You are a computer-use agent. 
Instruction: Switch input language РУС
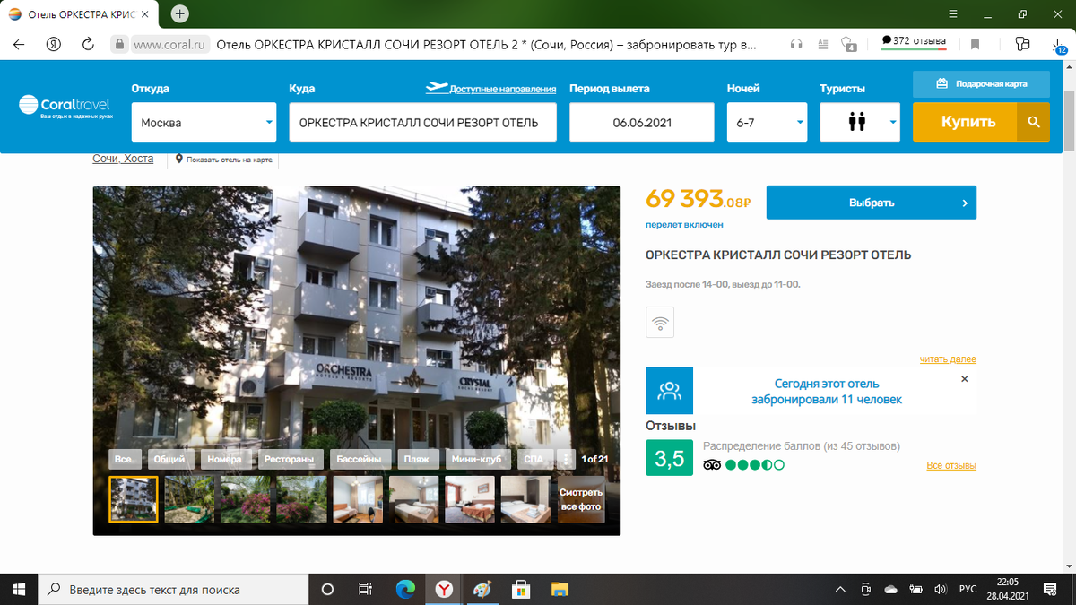[x=968, y=589]
